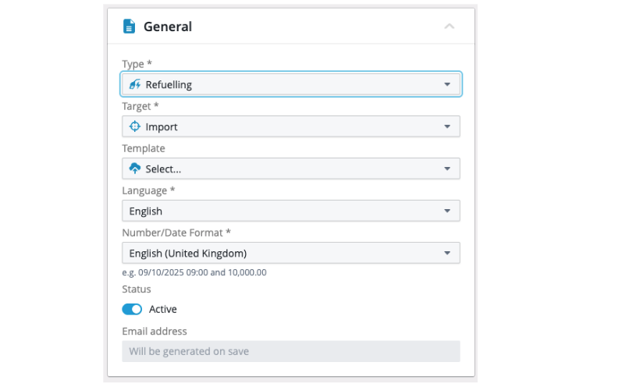Click the Active label beside the switch

(163, 309)
